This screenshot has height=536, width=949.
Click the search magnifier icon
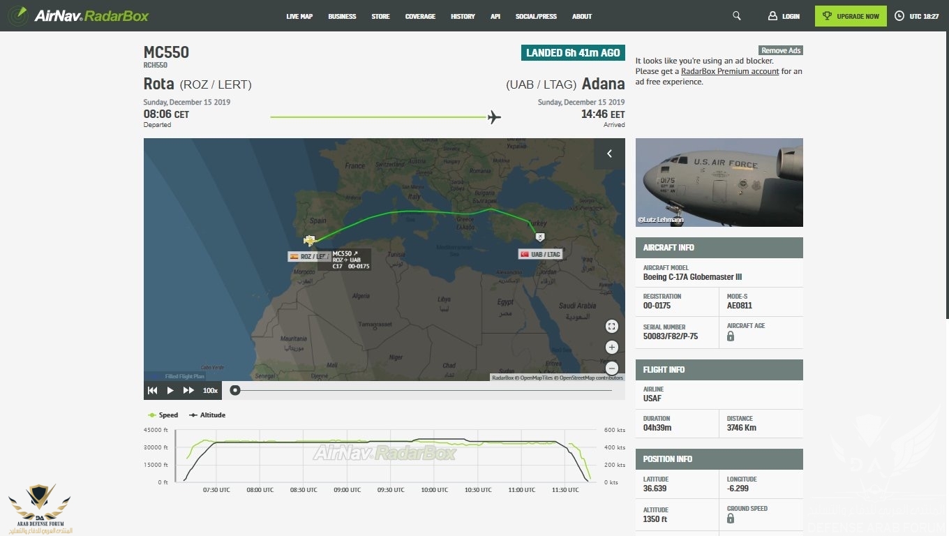[x=736, y=16]
